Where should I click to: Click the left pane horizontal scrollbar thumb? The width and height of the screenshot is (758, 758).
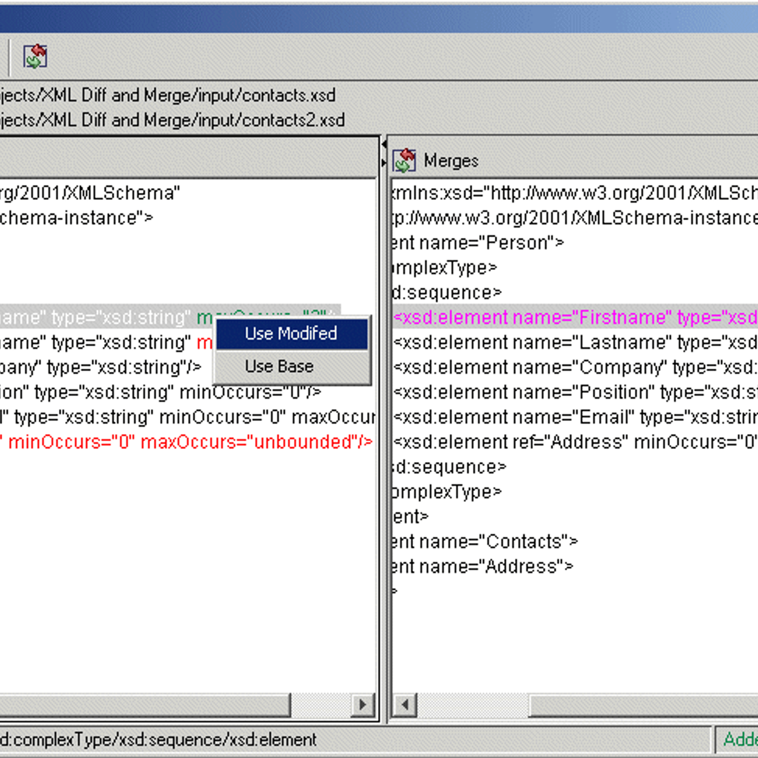144,705
